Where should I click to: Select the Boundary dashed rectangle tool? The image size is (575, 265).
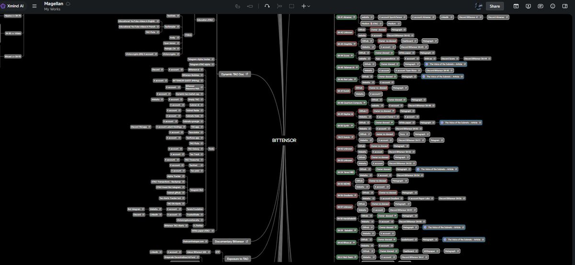click(291, 6)
